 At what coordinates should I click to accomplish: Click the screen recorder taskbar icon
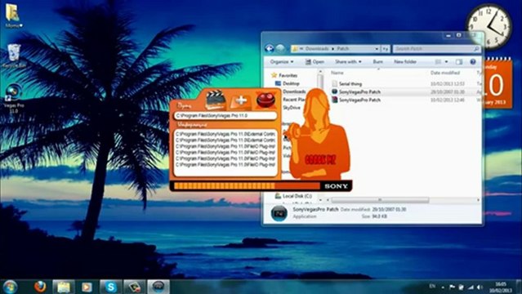tap(135, 287)
